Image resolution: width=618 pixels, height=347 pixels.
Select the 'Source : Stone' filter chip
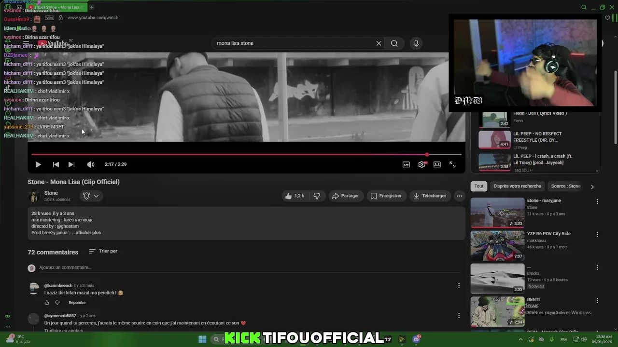point(566,186)
